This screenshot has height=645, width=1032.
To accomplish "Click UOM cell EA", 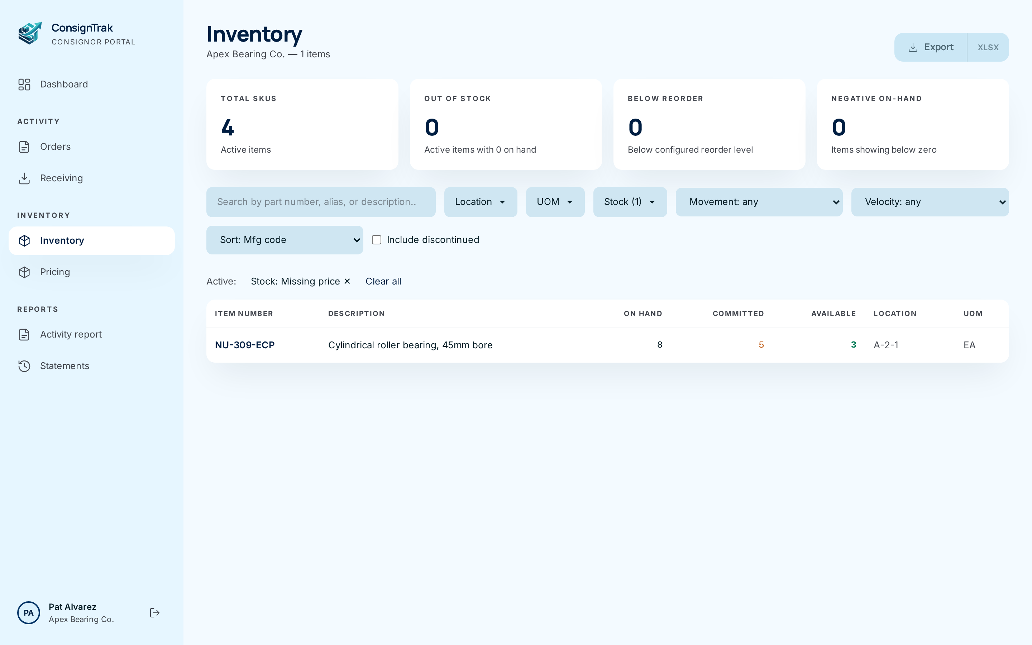I will point(969,345).
